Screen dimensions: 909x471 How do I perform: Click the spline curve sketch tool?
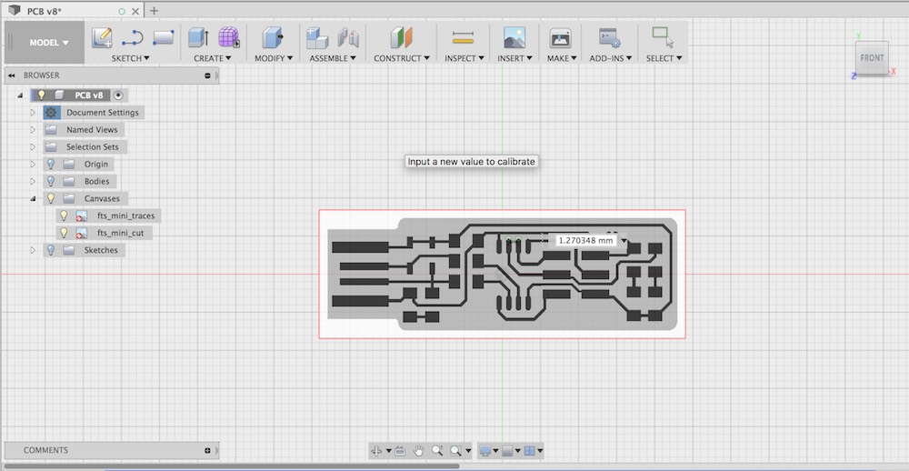tap(133, 38)
